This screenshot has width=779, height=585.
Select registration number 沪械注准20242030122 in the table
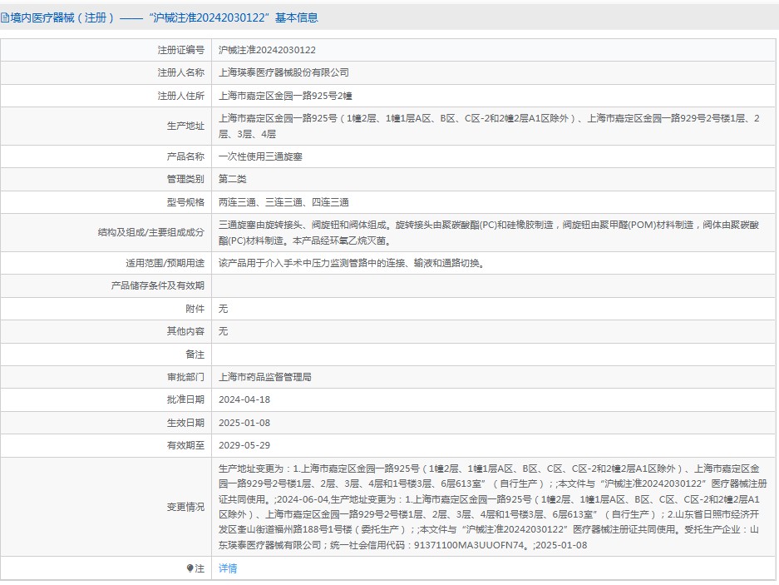tap(267, 50)
